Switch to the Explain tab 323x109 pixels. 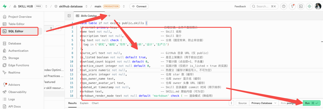click(x=84, y=103)
